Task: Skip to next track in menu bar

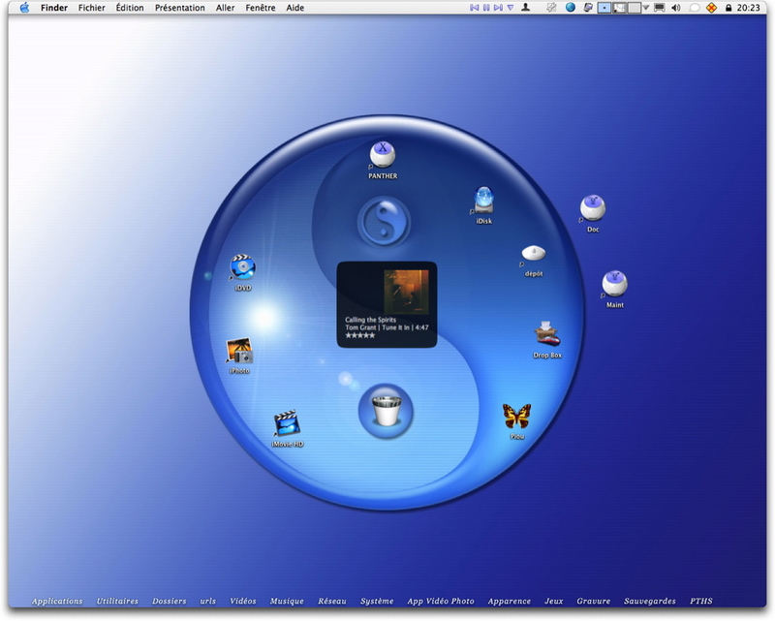Action: point(498,8)
